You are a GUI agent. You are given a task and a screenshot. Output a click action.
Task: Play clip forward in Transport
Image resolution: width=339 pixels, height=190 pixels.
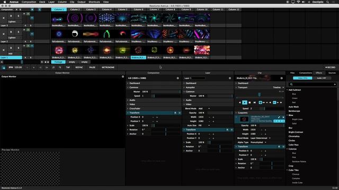245,102
